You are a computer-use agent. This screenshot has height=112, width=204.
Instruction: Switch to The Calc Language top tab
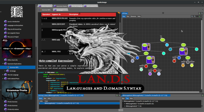tap(75, 6)
